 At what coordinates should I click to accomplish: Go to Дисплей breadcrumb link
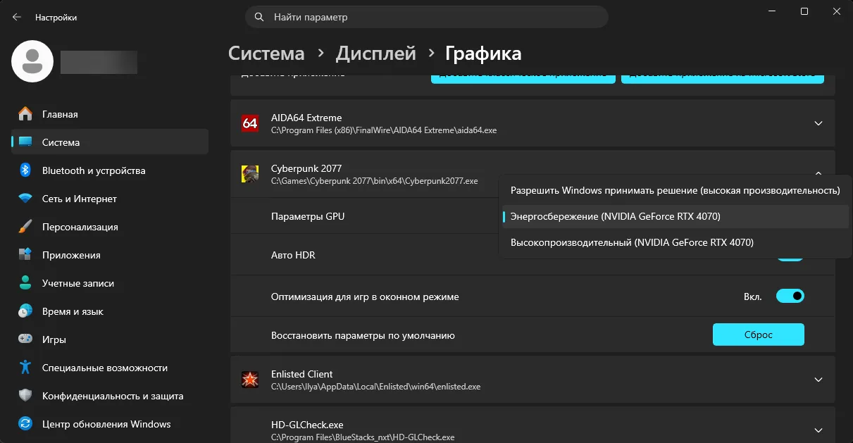376,54
